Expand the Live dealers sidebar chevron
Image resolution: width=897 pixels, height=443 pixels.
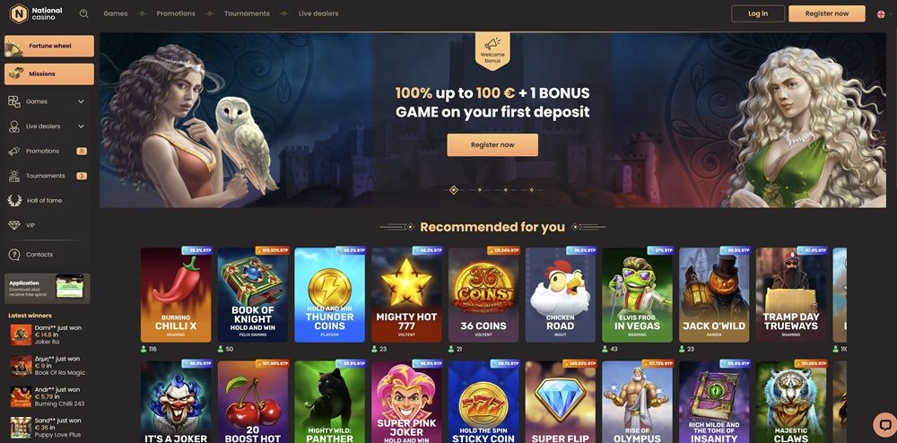click(81, 126)
